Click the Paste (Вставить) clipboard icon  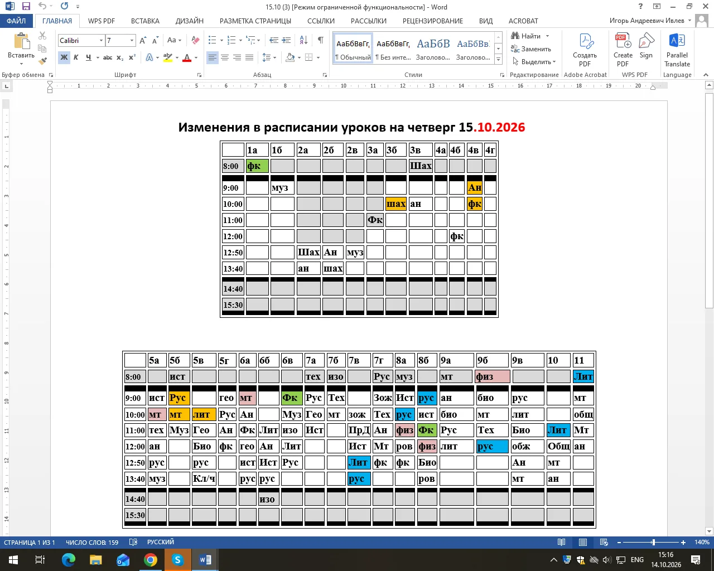pyautogui.click(x=21, y=42)
